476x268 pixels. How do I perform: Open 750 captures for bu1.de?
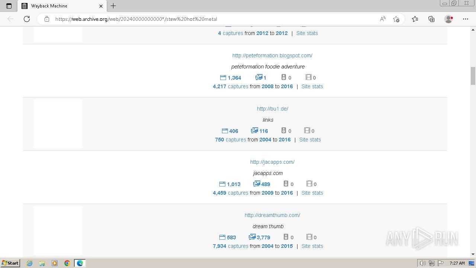[x=231, y=140]
